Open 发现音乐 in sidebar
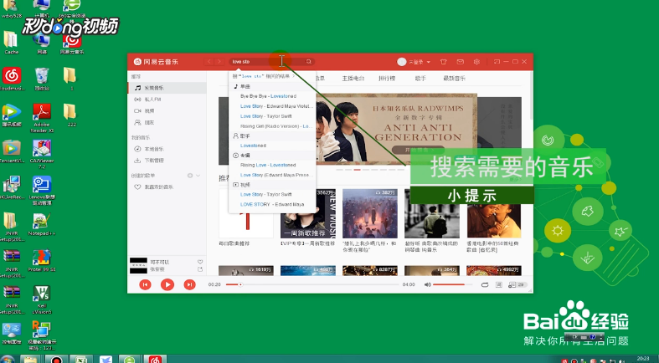Viewport: 659px width, 363px height. pos(167,88)
